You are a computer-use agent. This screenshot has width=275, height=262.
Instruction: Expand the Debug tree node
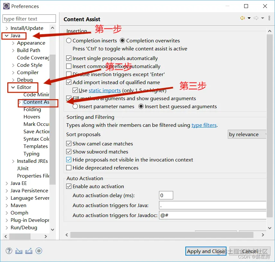tap(13, 80)
